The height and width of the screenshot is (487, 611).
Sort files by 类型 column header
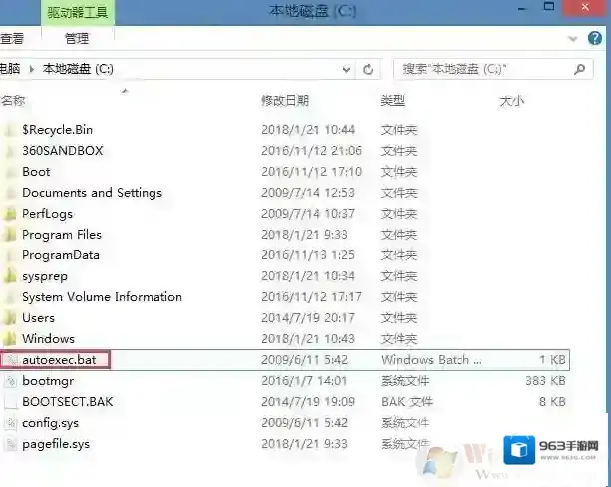tap(392, 101)
